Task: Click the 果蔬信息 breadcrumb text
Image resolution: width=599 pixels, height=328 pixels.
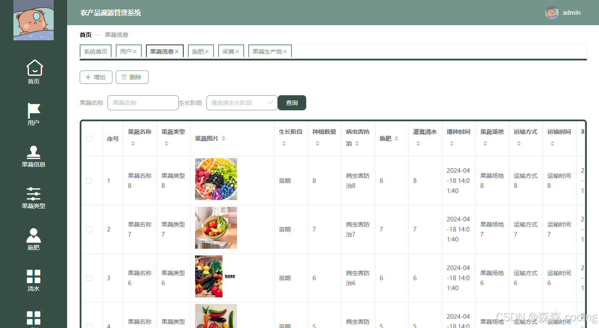Action: [117, 35]
